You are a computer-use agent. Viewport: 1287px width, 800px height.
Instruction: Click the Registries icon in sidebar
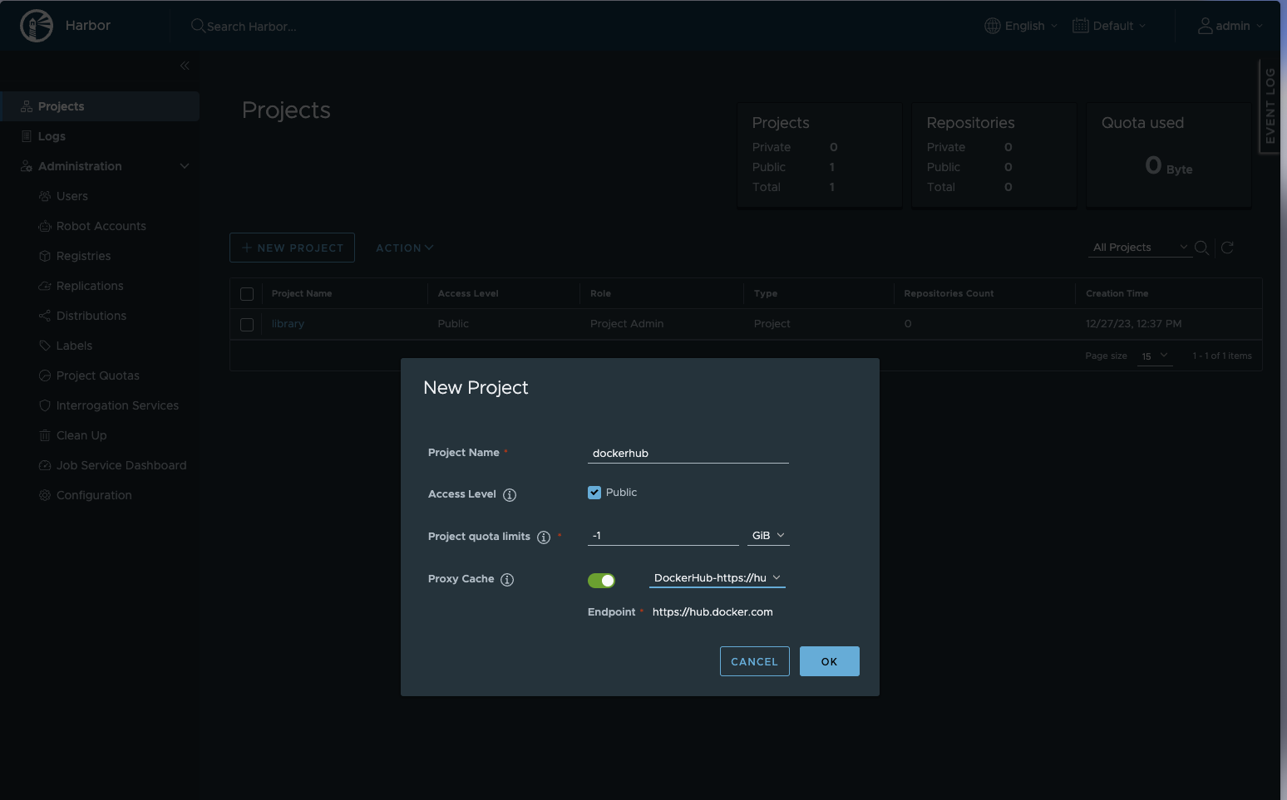click(45, 256)
